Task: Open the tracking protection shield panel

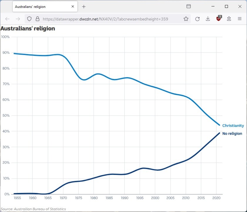Action: point(29,19)
